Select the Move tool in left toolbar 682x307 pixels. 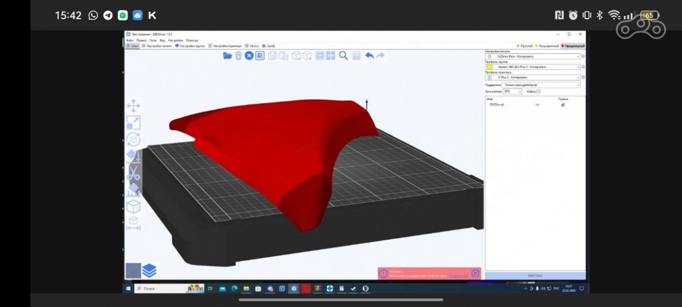click(x=134, y=106)
